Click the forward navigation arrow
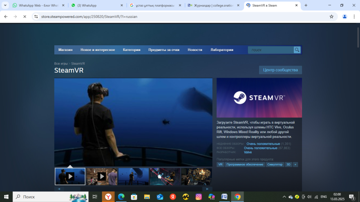 15,16
